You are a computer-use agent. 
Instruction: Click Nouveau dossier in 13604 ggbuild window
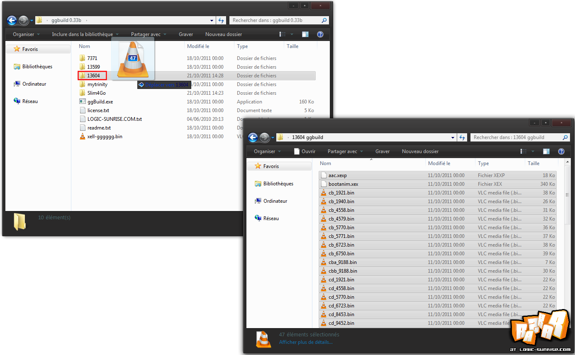click(420, 151)
